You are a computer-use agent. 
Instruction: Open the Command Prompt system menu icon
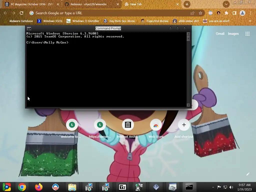click(x=29, y=29)
